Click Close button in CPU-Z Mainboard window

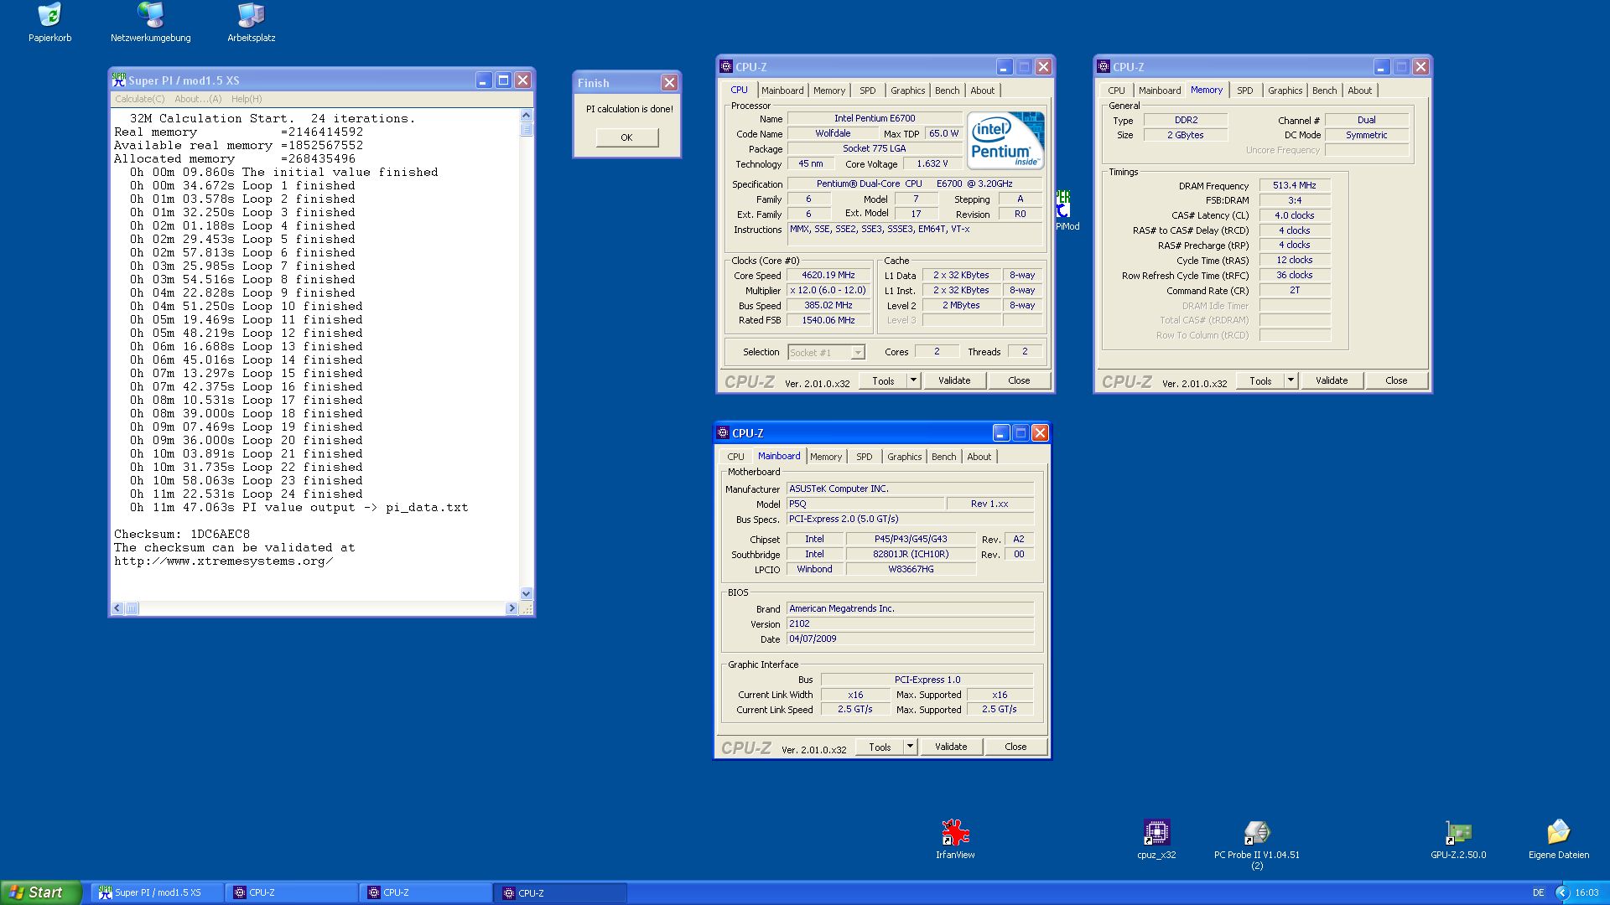coord(1015,747)
